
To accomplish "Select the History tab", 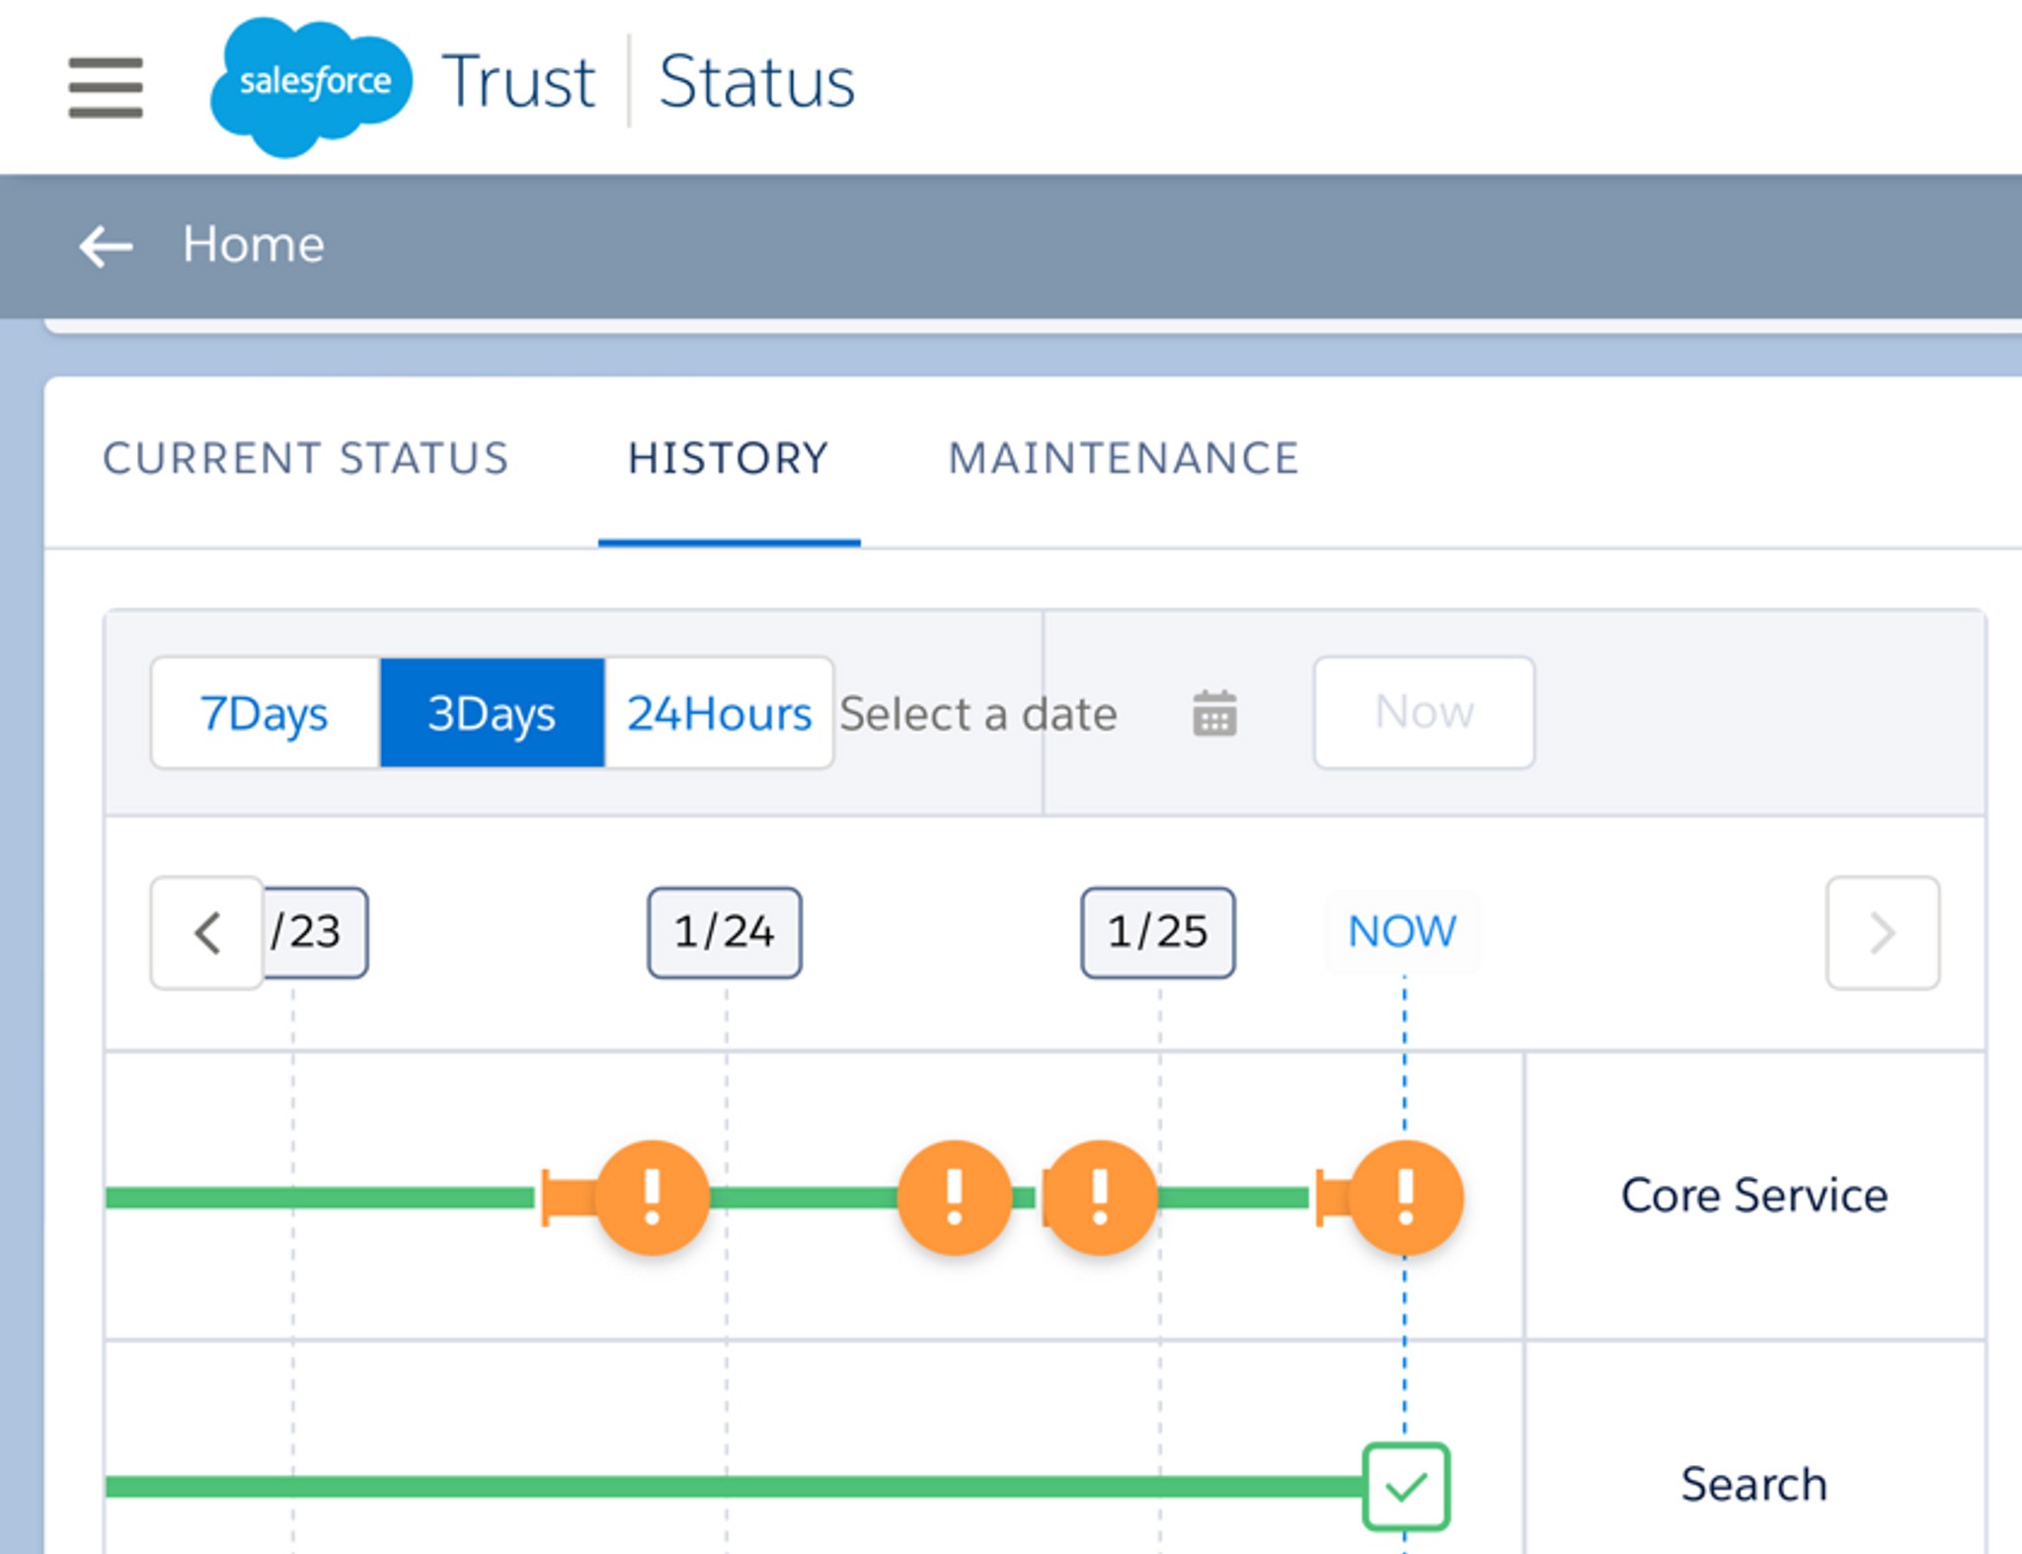I will 729,459.
